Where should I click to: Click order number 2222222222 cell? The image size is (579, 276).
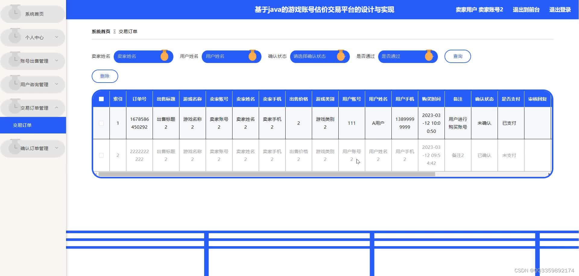pyautogui.click(x=139, y=155)
